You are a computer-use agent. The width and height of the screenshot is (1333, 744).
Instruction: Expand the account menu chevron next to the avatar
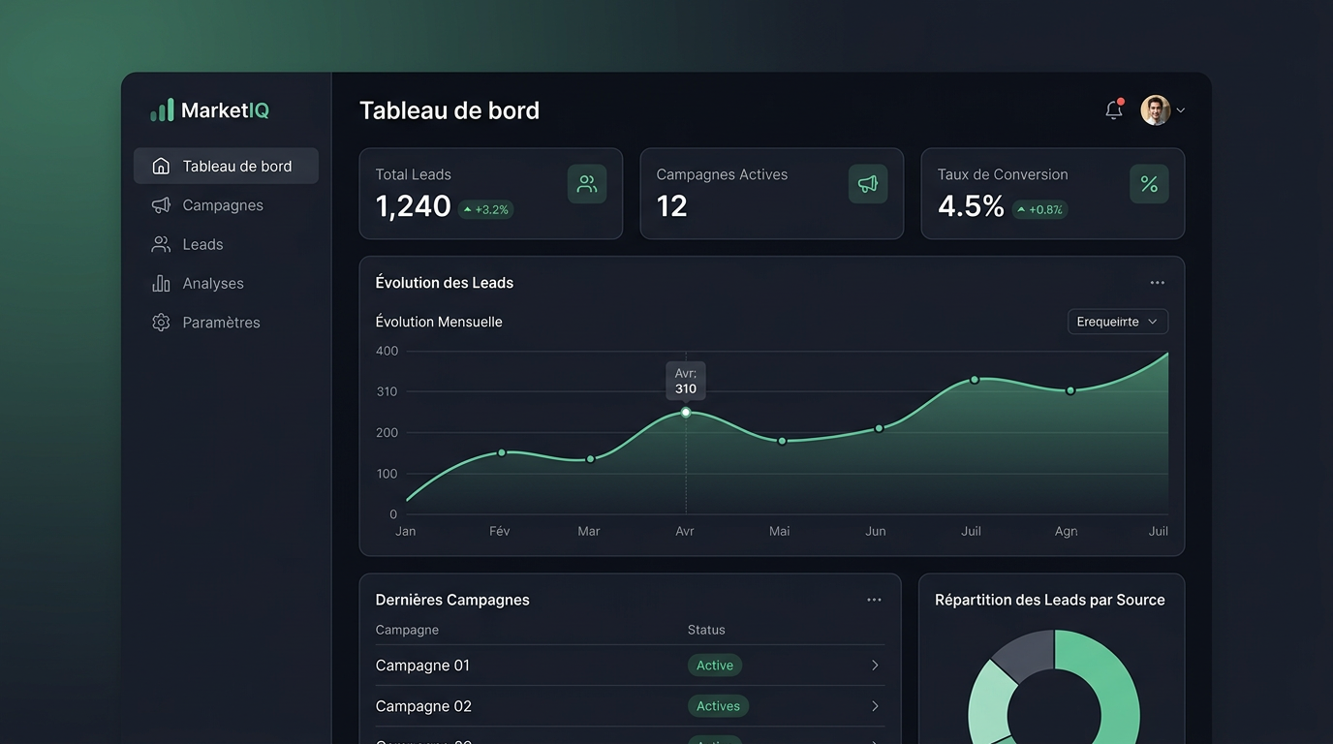click(x=1180, y=111)
